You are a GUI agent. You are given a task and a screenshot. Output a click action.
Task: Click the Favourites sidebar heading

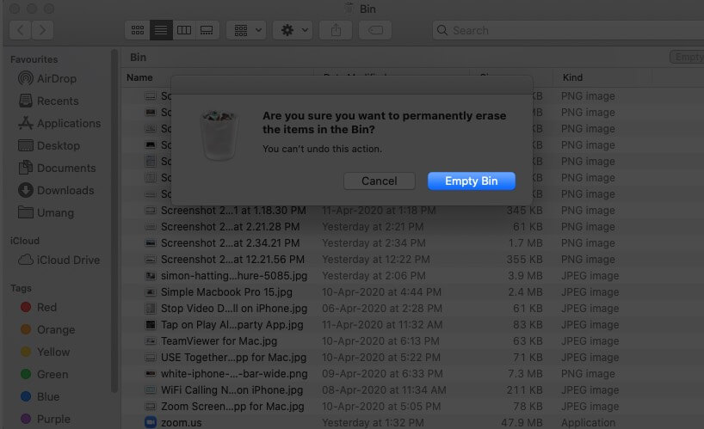pos(34,59)
